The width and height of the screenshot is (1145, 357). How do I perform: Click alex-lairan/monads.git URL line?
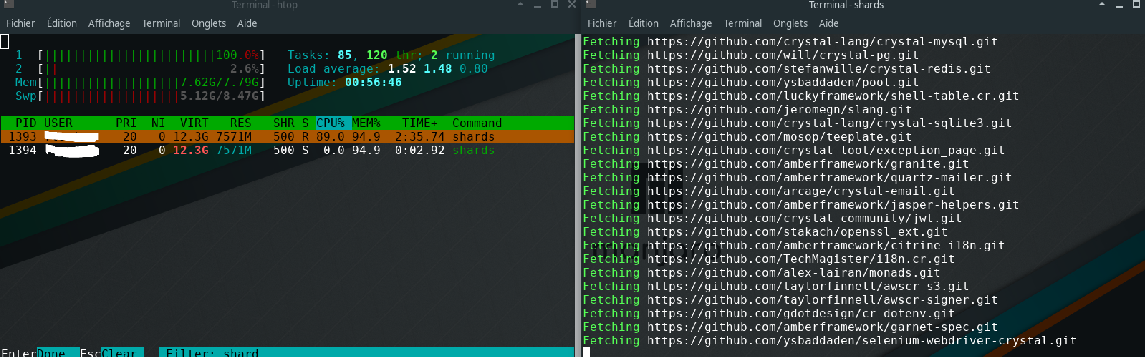(x=793, y=273)
